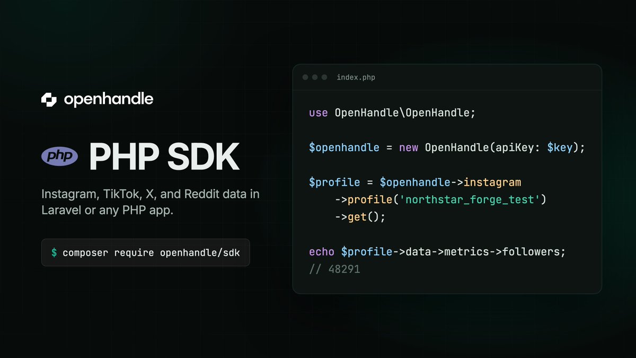The image size is (636, 358).
Task: Click the PHP SDK heading
Action: (x=164, y=156)
